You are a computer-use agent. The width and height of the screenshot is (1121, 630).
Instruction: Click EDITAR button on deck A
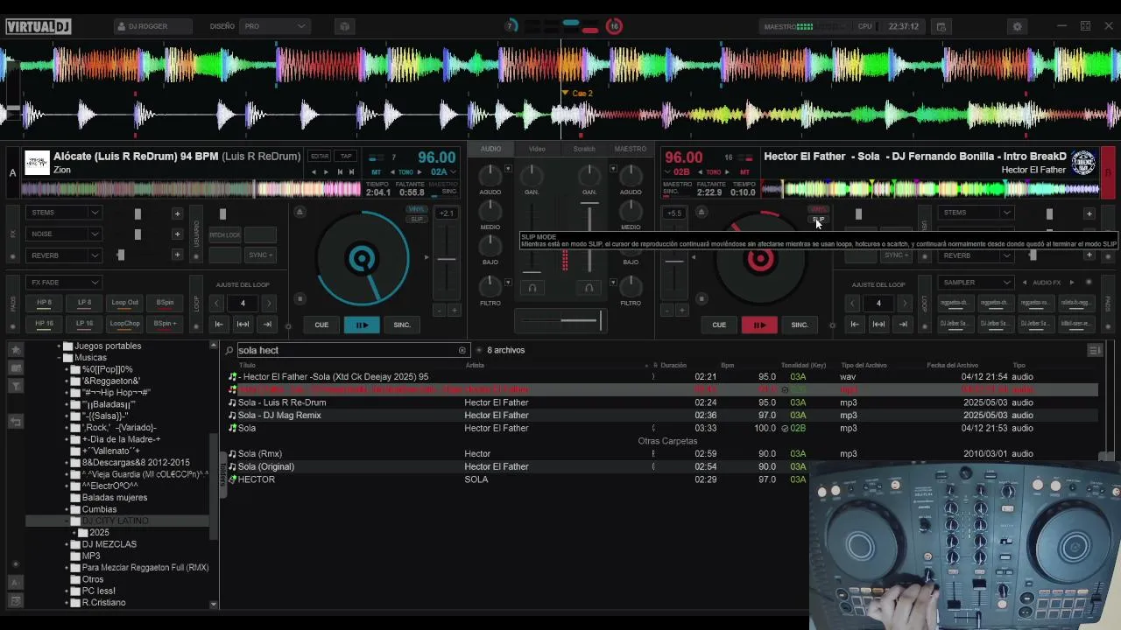[320, 157]
